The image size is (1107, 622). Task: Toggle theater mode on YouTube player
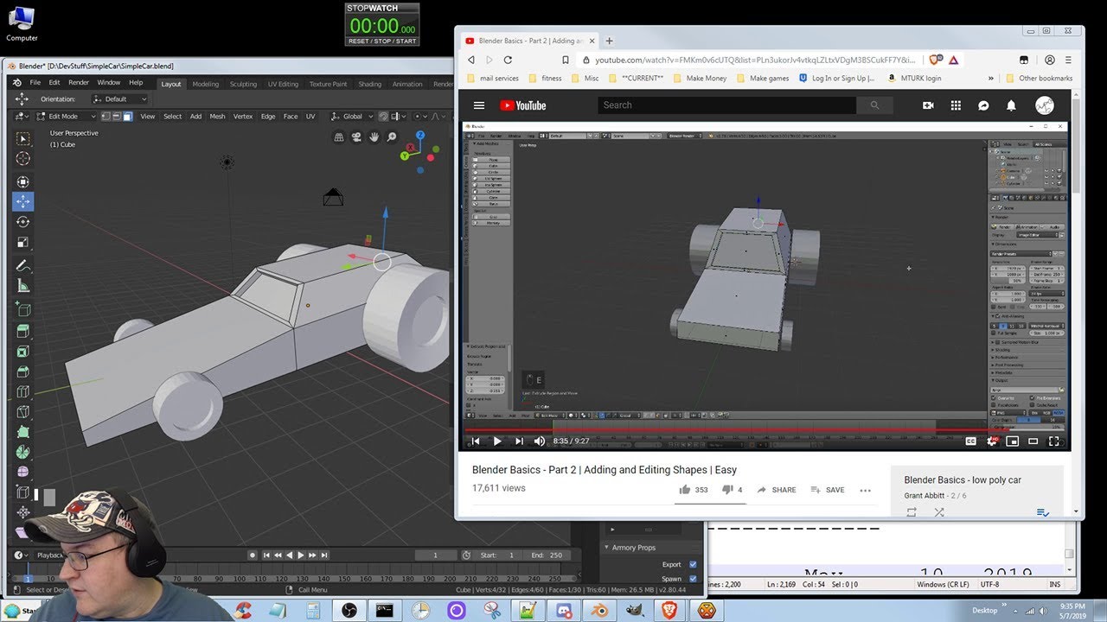click(x=1033, y=441)
